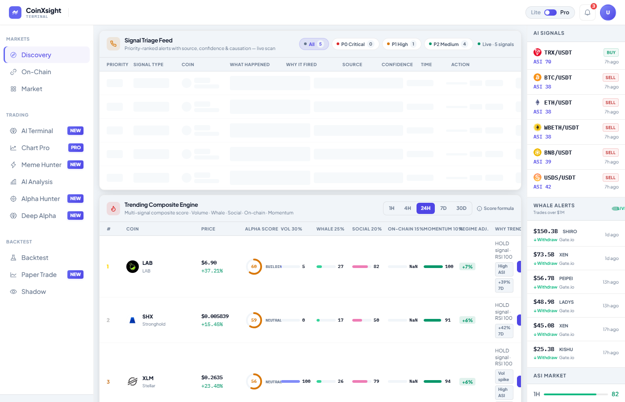Click the SHX Stronghold coin icon
The width and height of the screenshot is (625, 402).
point(133,320)
